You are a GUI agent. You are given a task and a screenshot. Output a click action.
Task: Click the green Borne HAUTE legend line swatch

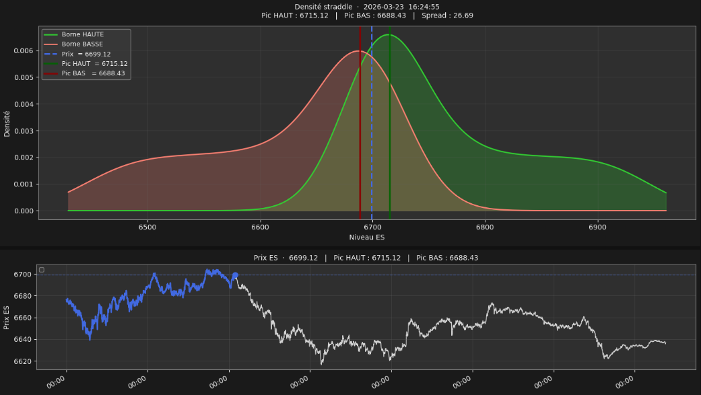51,34
